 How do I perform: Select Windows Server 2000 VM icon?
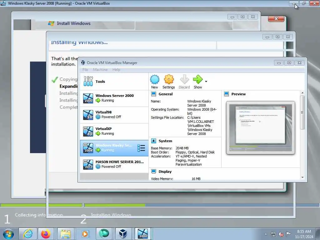(x=88, y=98)
